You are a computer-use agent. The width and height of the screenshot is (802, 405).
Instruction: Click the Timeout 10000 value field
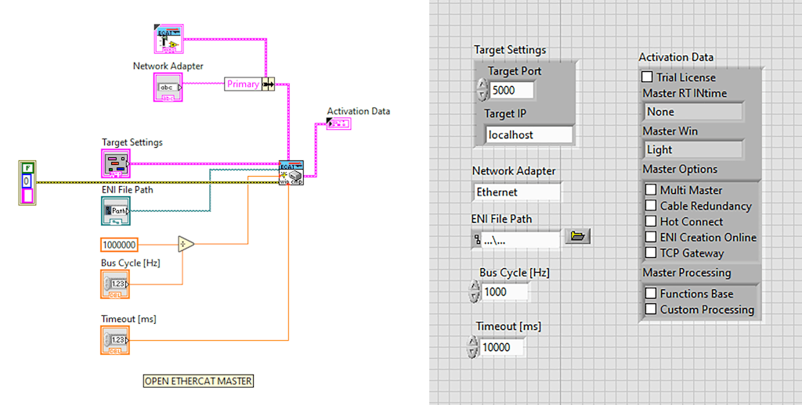click(x=502, y=347)
